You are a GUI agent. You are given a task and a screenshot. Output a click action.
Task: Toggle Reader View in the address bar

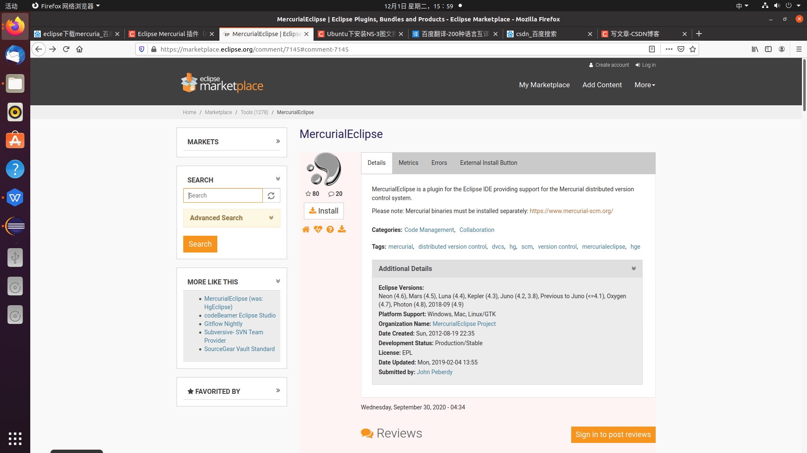point(652,49)
